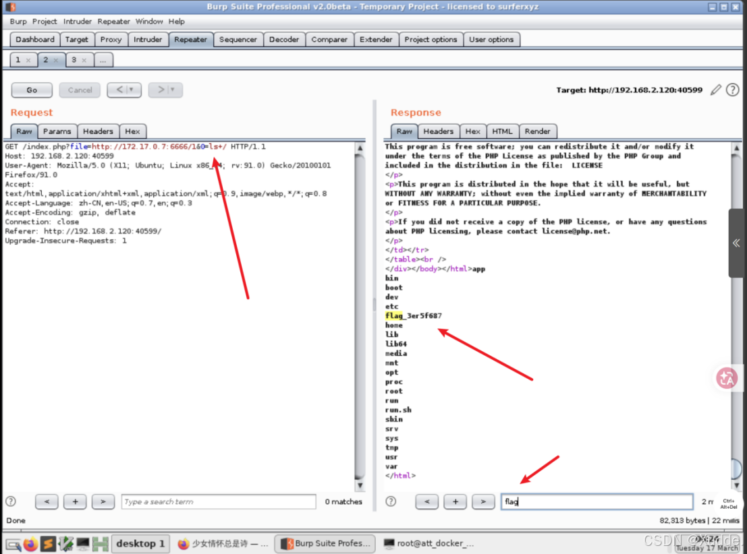This screenshot has height=554, width=747.
Task: Click run.sh entry in response listing
Action: pos(398,410)
